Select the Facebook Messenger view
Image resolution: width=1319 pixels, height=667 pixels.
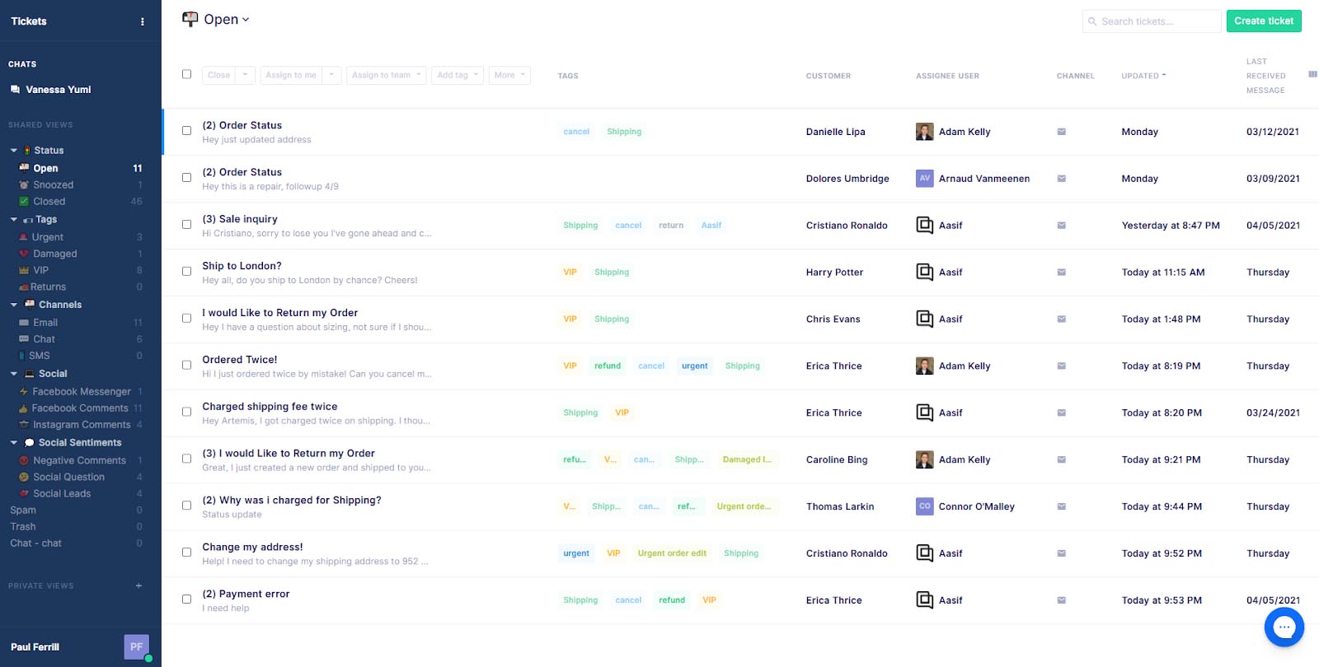click(x=81, y=392)
